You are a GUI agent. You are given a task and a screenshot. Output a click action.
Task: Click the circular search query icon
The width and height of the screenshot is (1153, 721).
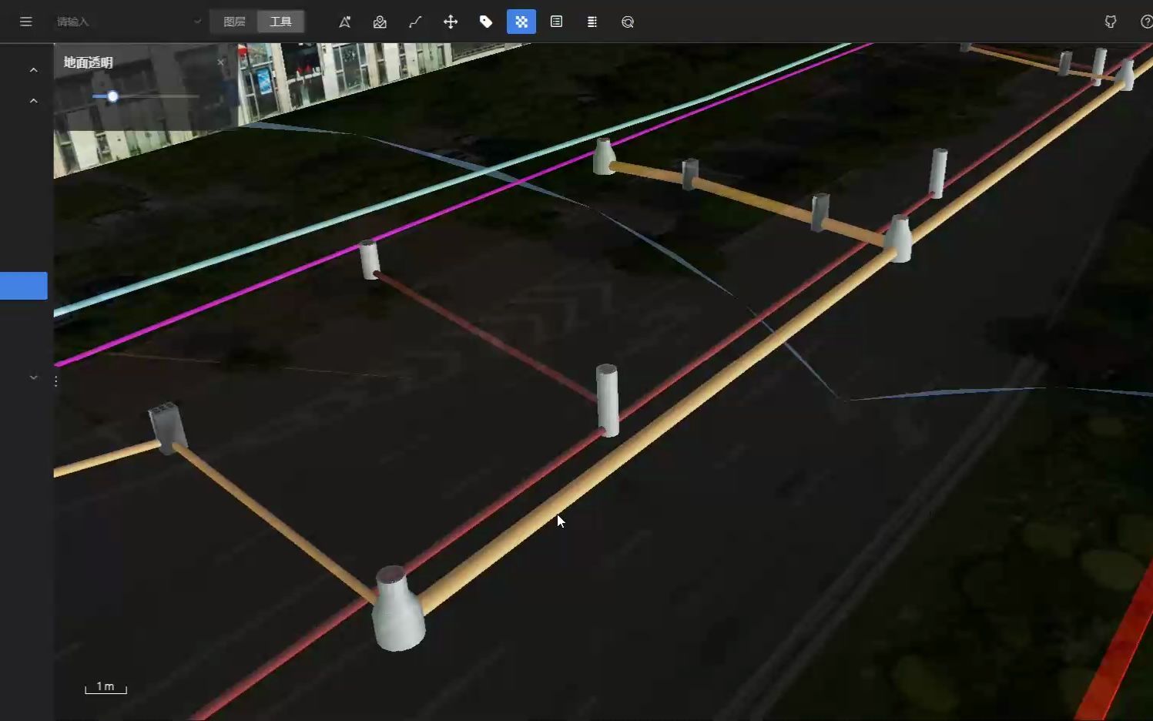coord(628,22)
